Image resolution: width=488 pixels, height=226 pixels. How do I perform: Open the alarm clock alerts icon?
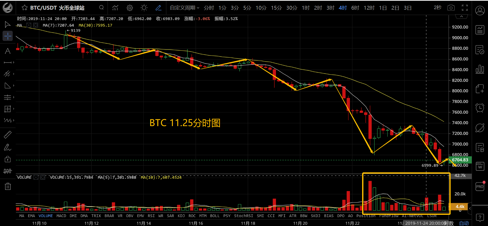(480, 108)
